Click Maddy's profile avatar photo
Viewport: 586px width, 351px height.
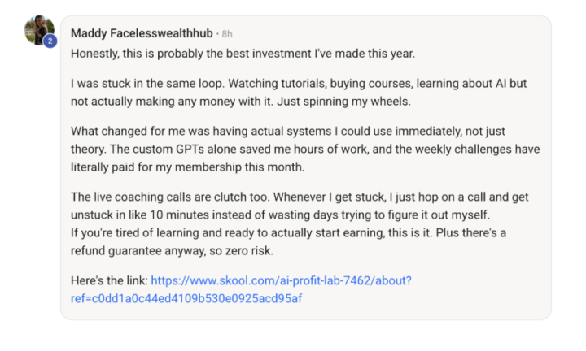pos(38,29)
